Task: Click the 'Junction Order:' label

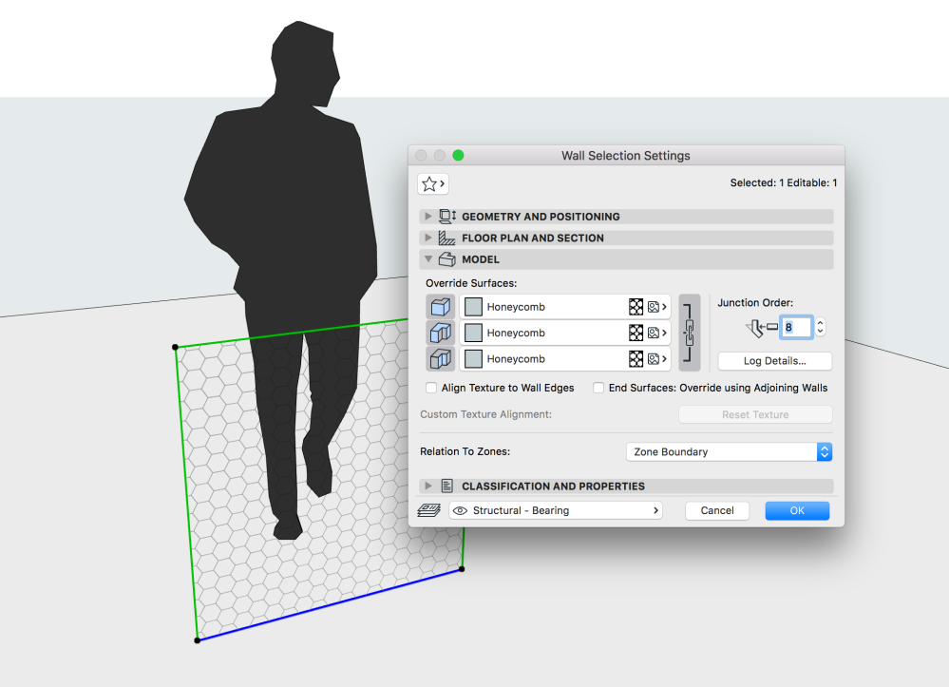Action: [x=755, y=303]
